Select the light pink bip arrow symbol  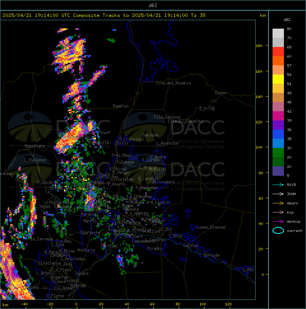pos(278,212)
